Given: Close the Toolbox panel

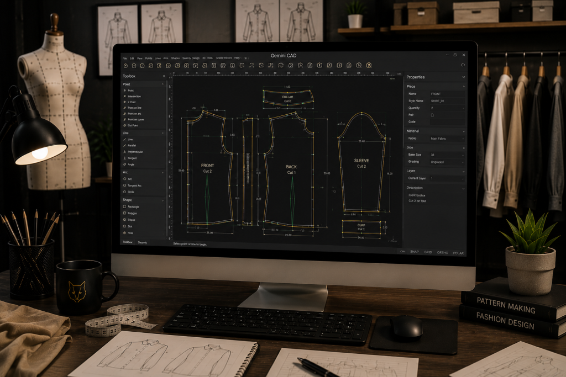Looking at the screenshot, I should tap(164, 76).
